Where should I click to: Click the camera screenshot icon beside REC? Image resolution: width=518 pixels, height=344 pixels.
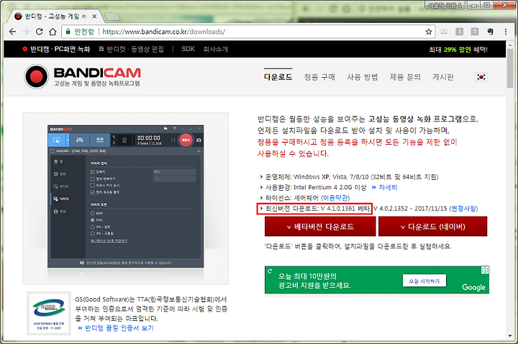pos(199,140)
